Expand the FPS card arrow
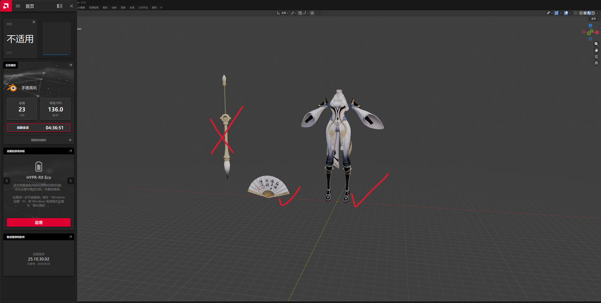601x303 pixels. [33, 22]
